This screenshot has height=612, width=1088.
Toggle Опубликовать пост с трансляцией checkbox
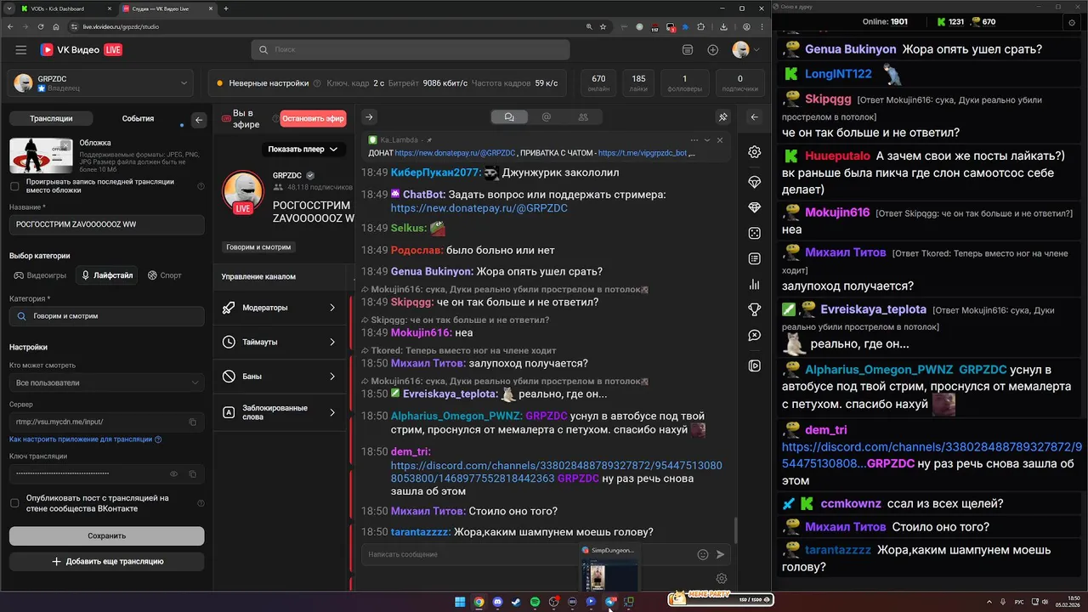(14, 503)
